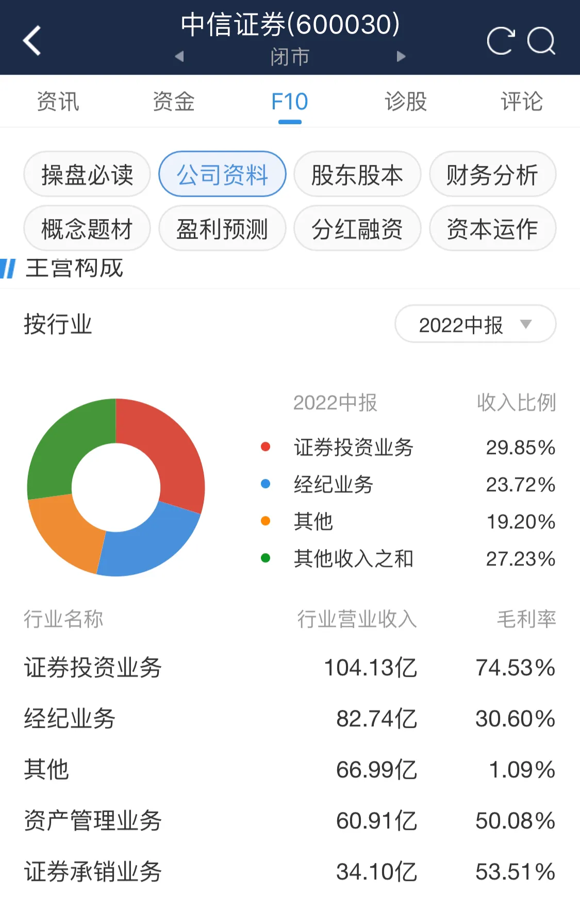
Task: Tap the 毛利率 column header
Action: tap(526, 619)
